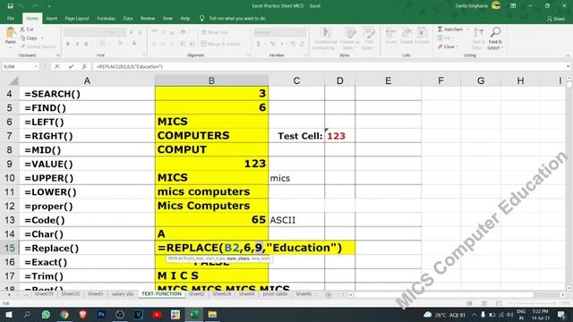Open Insert Function fx icon
This screenshot has height=322, width=573.
click(84, 66)
